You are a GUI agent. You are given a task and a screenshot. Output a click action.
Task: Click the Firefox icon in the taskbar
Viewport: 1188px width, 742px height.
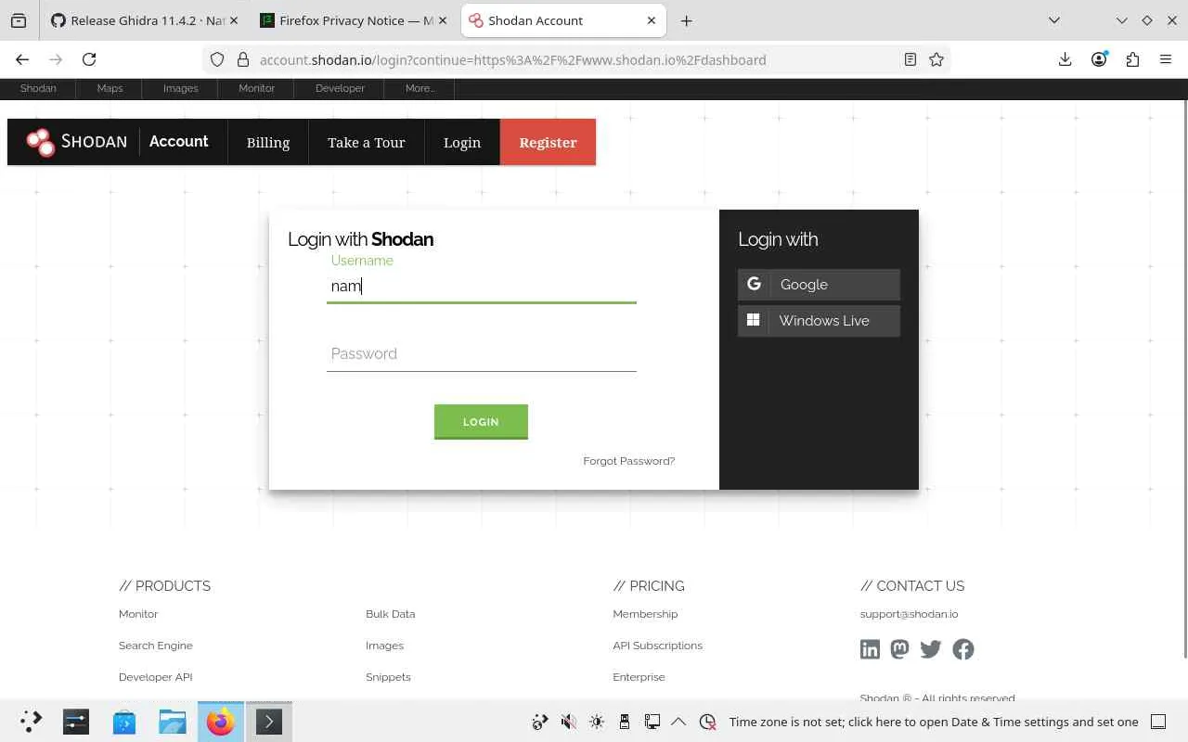[221, 722]
